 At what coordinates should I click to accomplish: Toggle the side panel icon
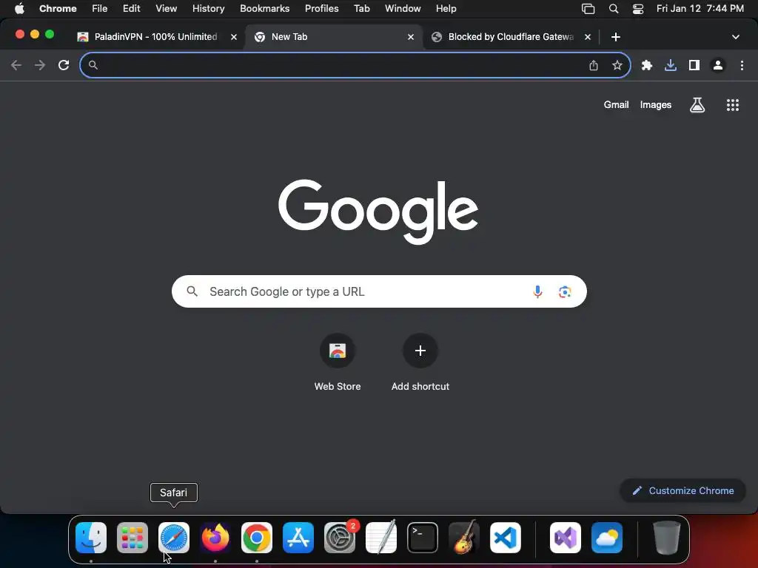[694, 65]
